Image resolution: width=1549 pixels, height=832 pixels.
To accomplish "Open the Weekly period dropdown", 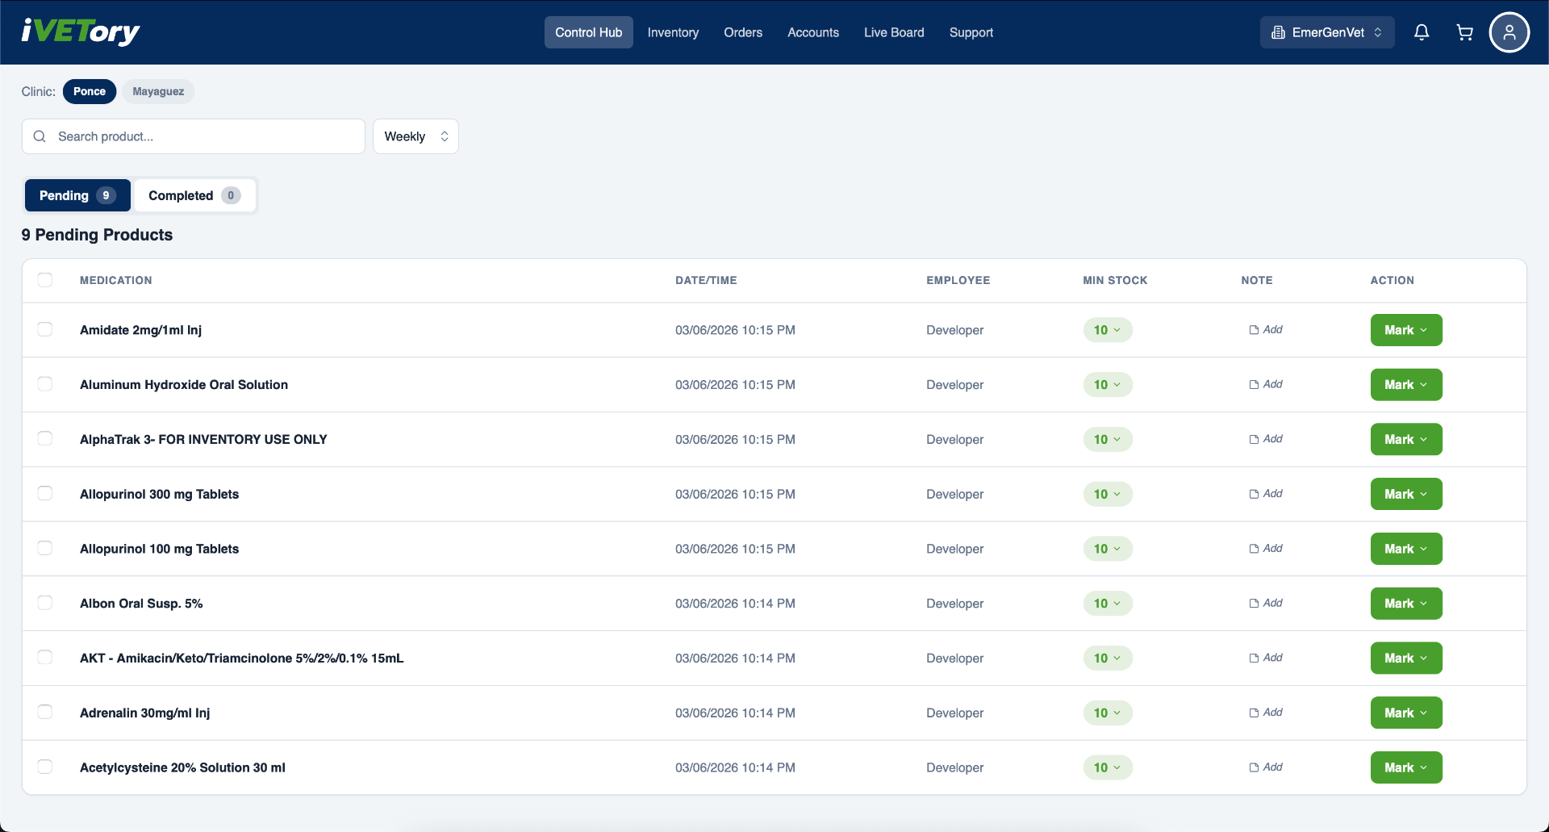I will point(415,136).
